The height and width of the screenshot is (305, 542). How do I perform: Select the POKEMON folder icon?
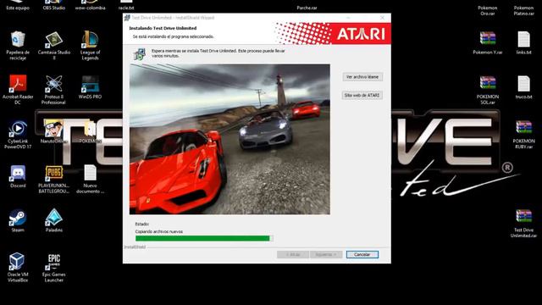pos(90,131)
